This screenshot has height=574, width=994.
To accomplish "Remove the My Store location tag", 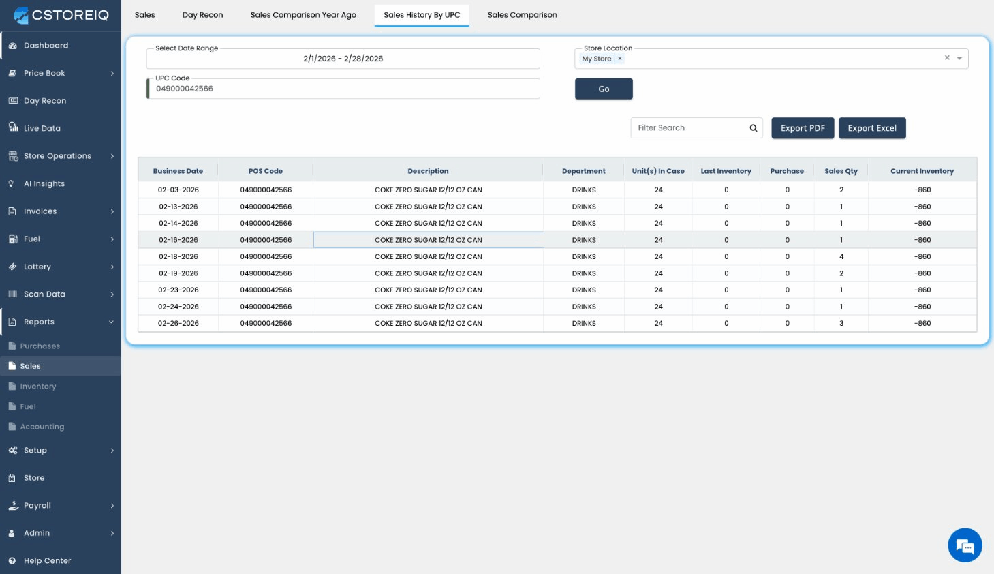I will (620, 59).
